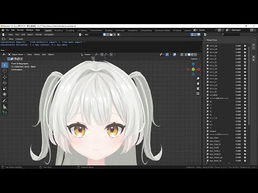Switch to the Sculpting workspace tab
This screenshot has width=258, height=193.
tap(70, 31)
